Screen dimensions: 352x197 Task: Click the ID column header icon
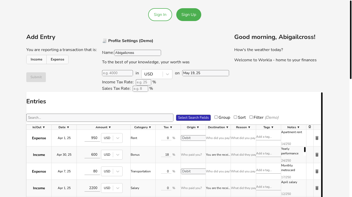[x=310, y=127]
